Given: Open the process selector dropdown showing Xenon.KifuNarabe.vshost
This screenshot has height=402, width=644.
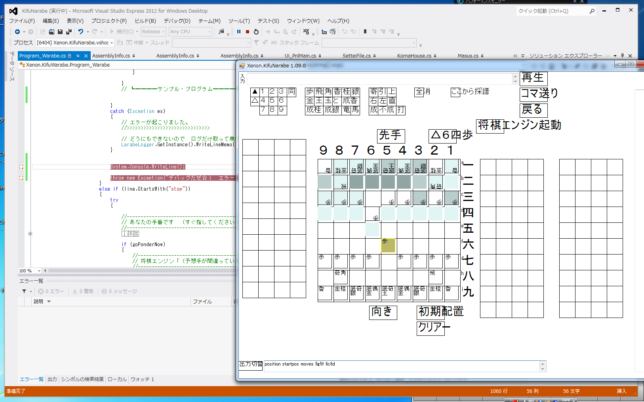Looking at the screenshot, I should [x=75, y=43].
